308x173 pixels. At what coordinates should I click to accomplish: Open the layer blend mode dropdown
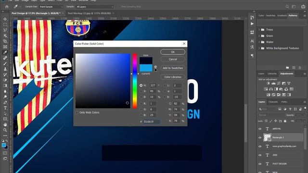pyautogui.click(x=271, y=115)
